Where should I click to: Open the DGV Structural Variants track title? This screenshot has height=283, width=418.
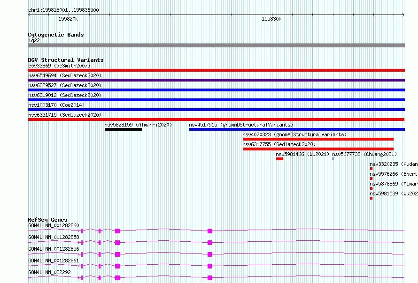tap(66, 60)
